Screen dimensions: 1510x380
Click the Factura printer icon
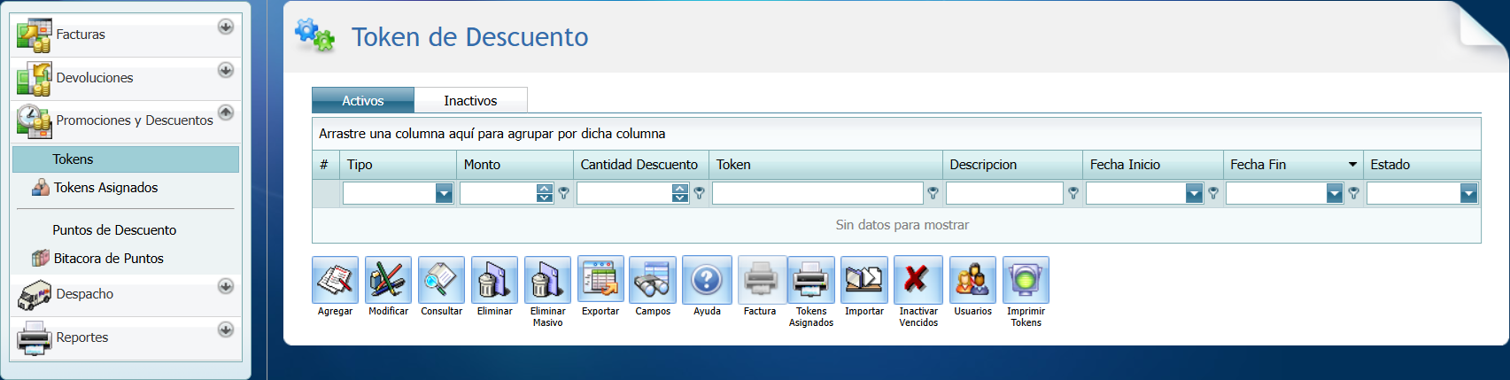(x=760, y=280)
